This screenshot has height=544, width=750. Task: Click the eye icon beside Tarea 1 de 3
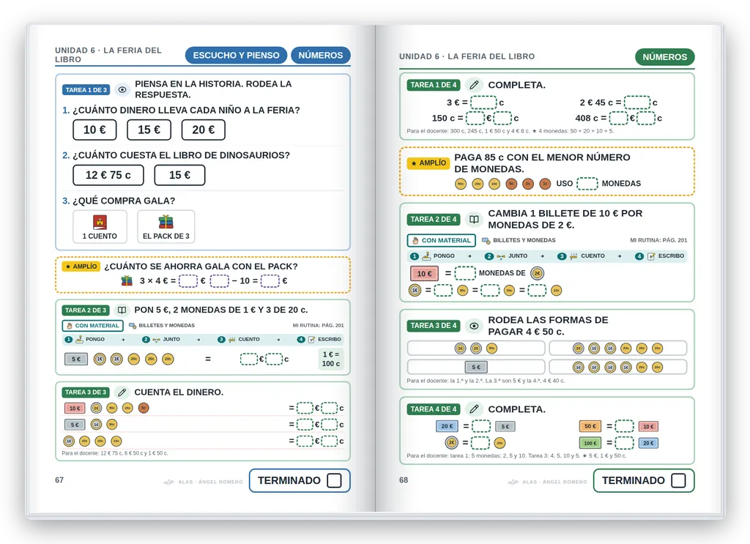click(x=122, y=90)
